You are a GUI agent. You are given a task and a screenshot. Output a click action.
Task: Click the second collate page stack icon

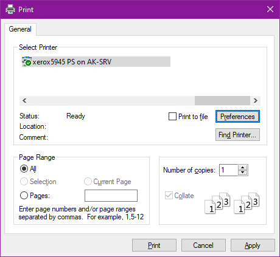[x=247, y=203]
